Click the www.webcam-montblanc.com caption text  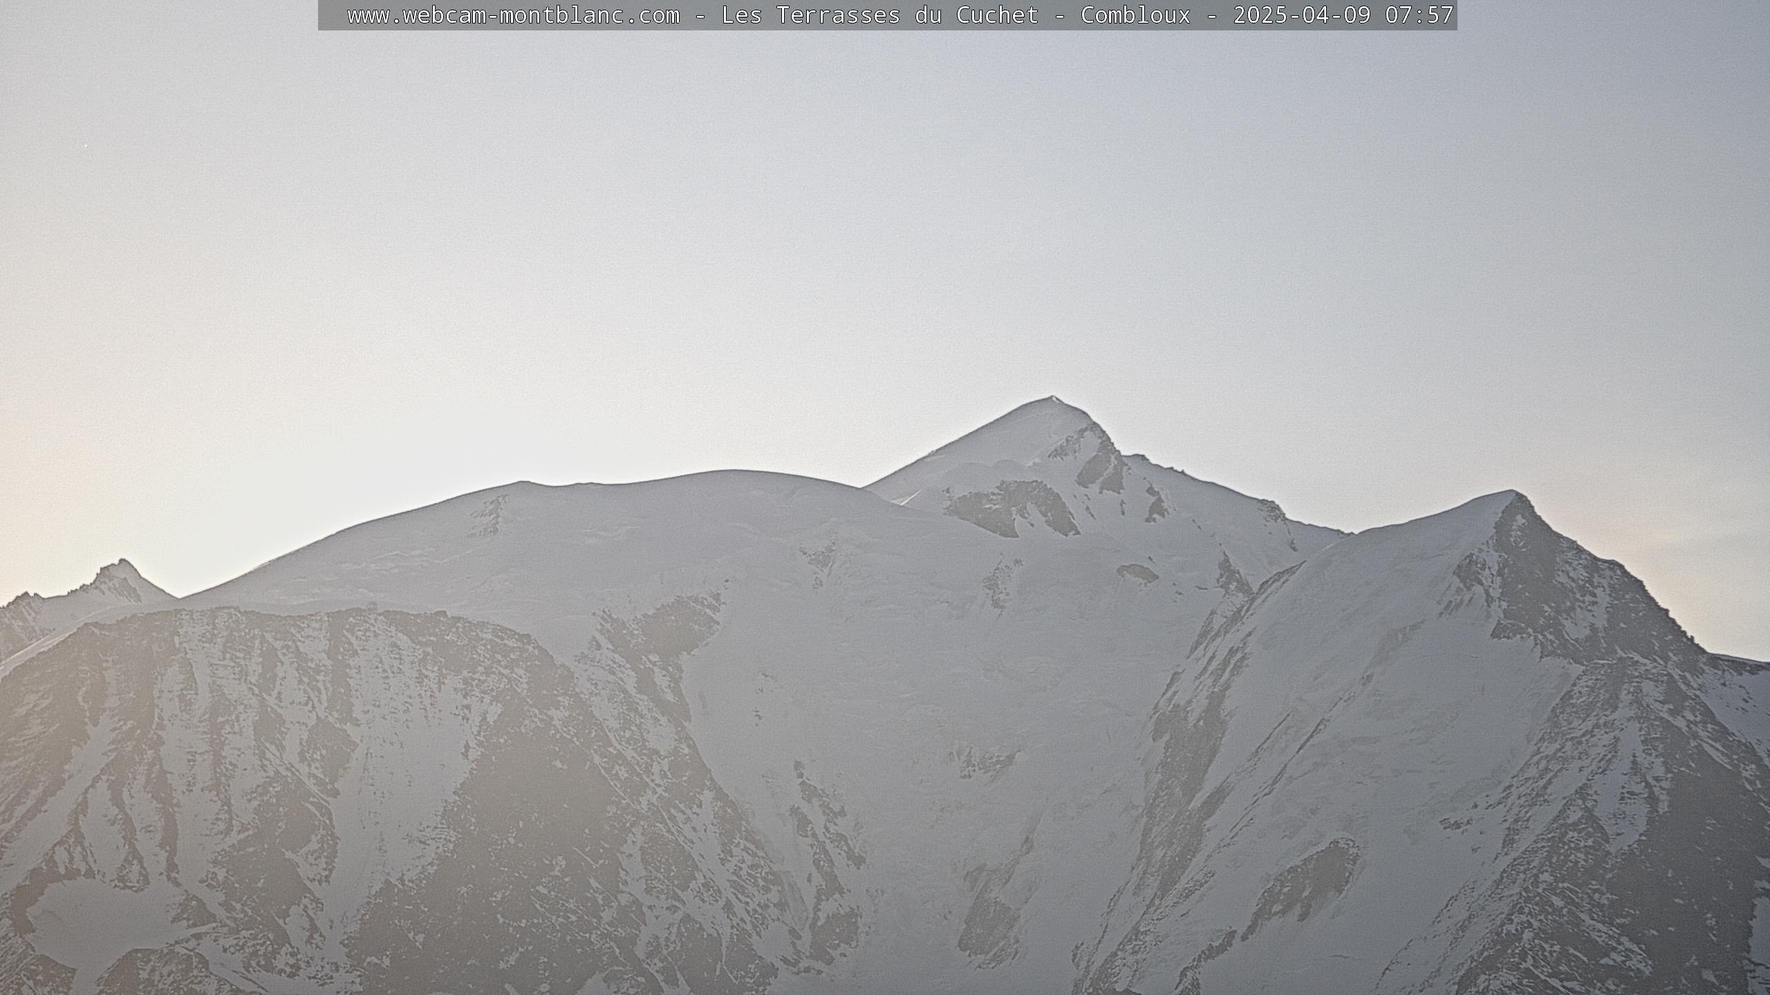point(513,15)
